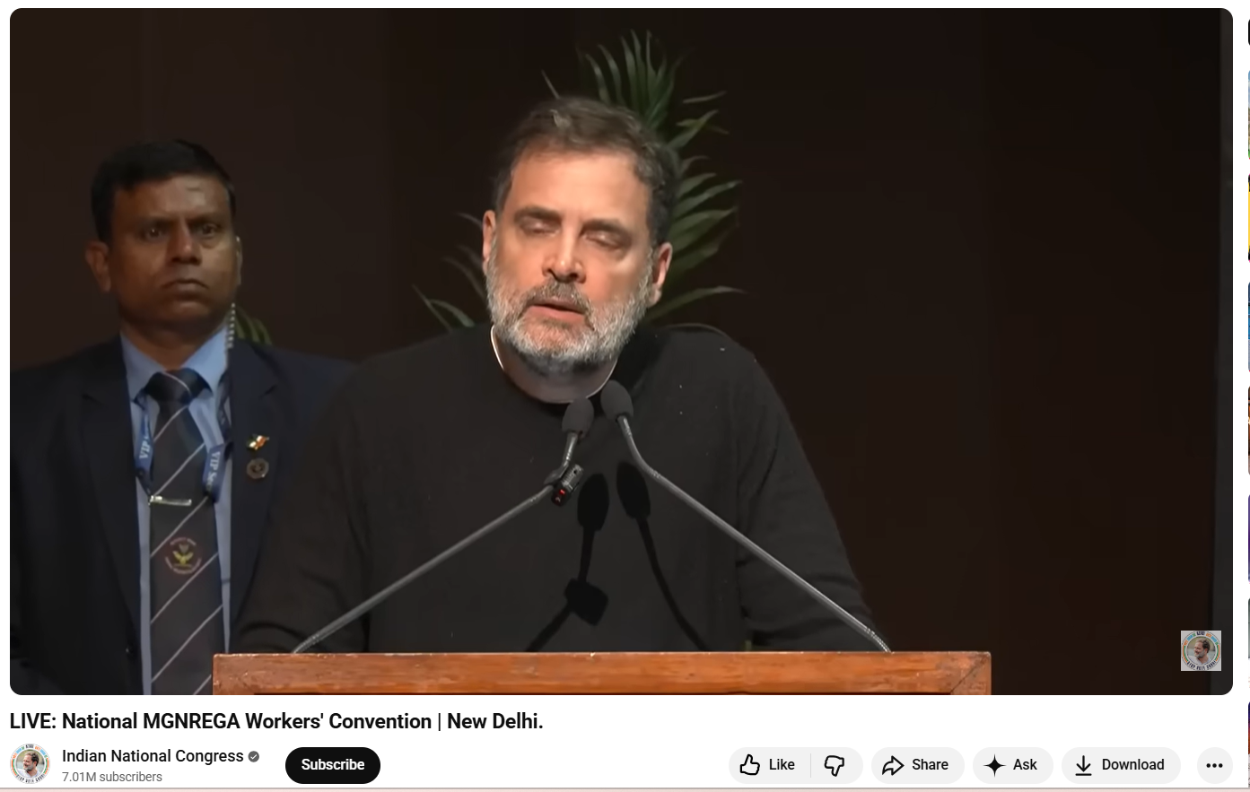Pause the video by clicking the player
This screenshot has height=792, width=1250.
tap(621, 352)
